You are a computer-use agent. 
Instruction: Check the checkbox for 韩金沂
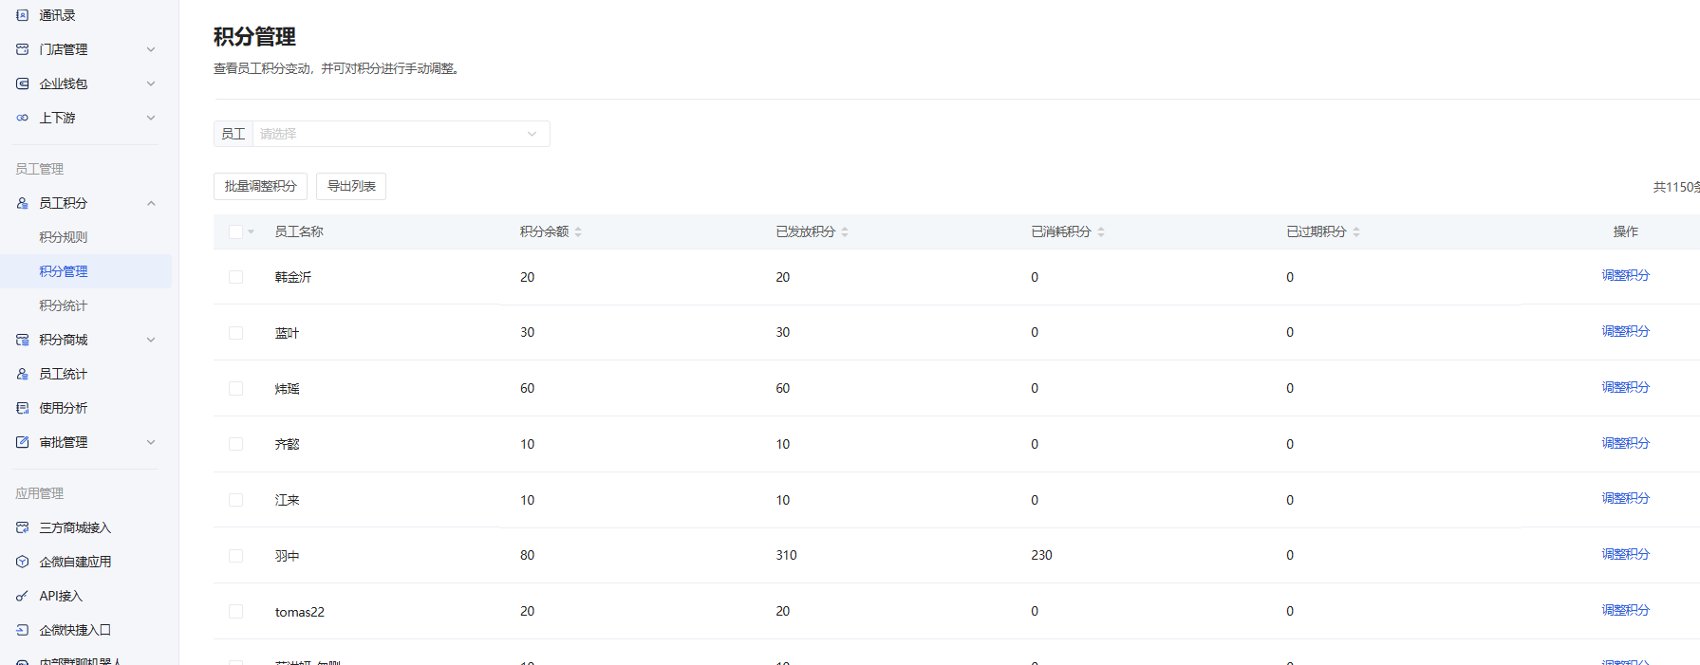235,277
